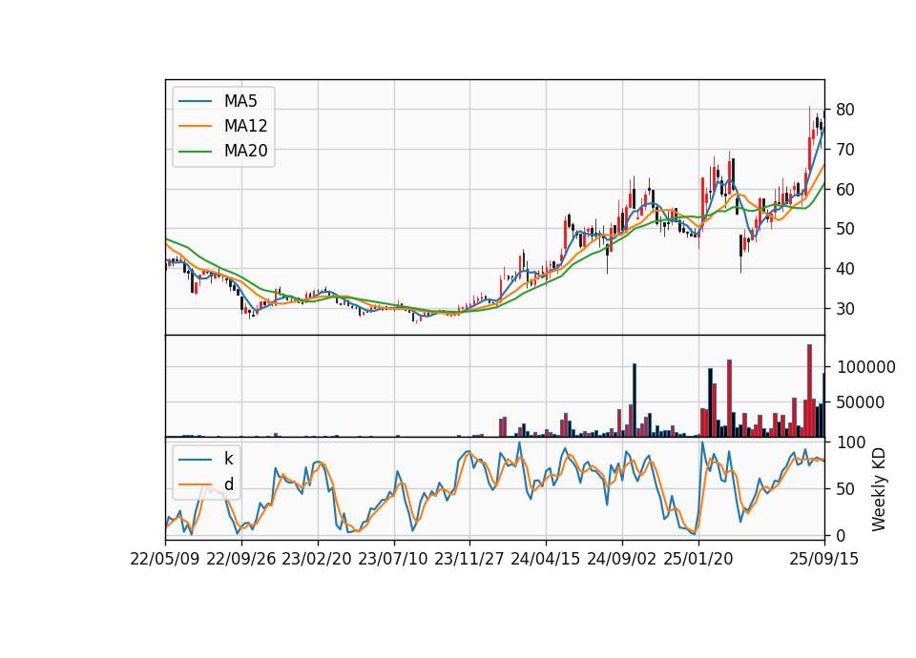Click the k legend label
Viewport: 916px width, 658px height.
[228, 459]
